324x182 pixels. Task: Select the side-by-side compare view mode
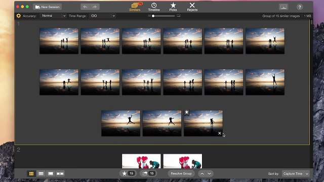(60, 173)
